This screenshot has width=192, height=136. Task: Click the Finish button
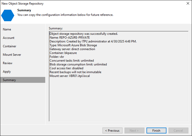156,130
